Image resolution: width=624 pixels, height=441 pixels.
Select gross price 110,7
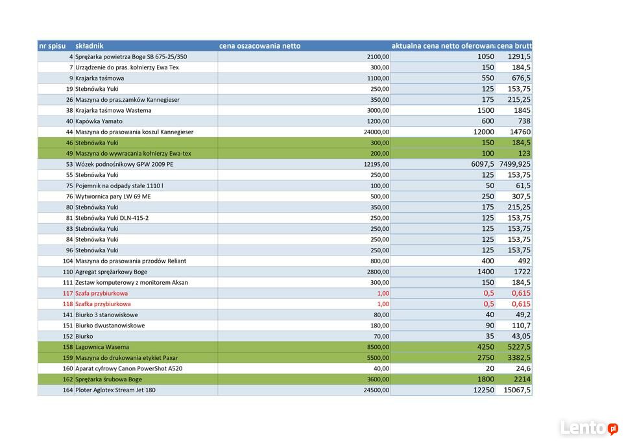(x=521, y=325)
